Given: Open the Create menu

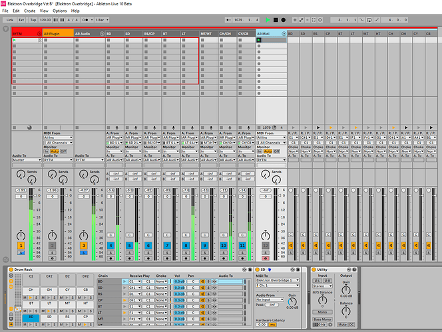Looking at the screenshot, I should point(29,11).
